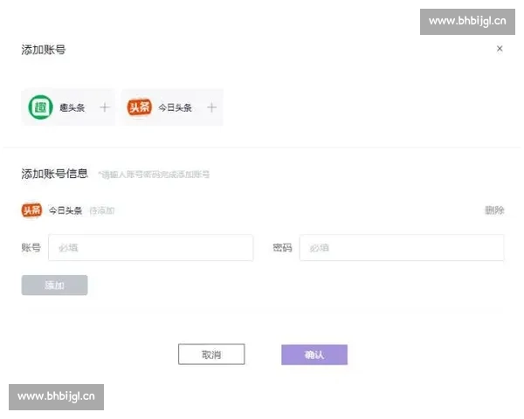Click the top-right www.bhbijgl.cn watermark
The height and width of the screenshot is (419, 524).
pyautogui.click(x=468, y=21)
